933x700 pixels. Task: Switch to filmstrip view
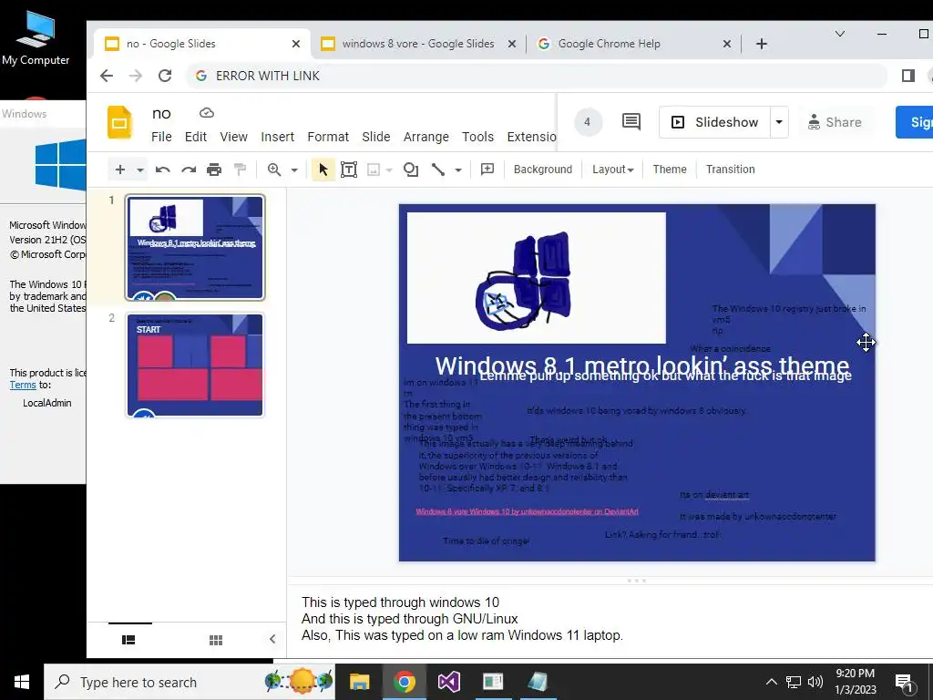[x=128, y=640]
